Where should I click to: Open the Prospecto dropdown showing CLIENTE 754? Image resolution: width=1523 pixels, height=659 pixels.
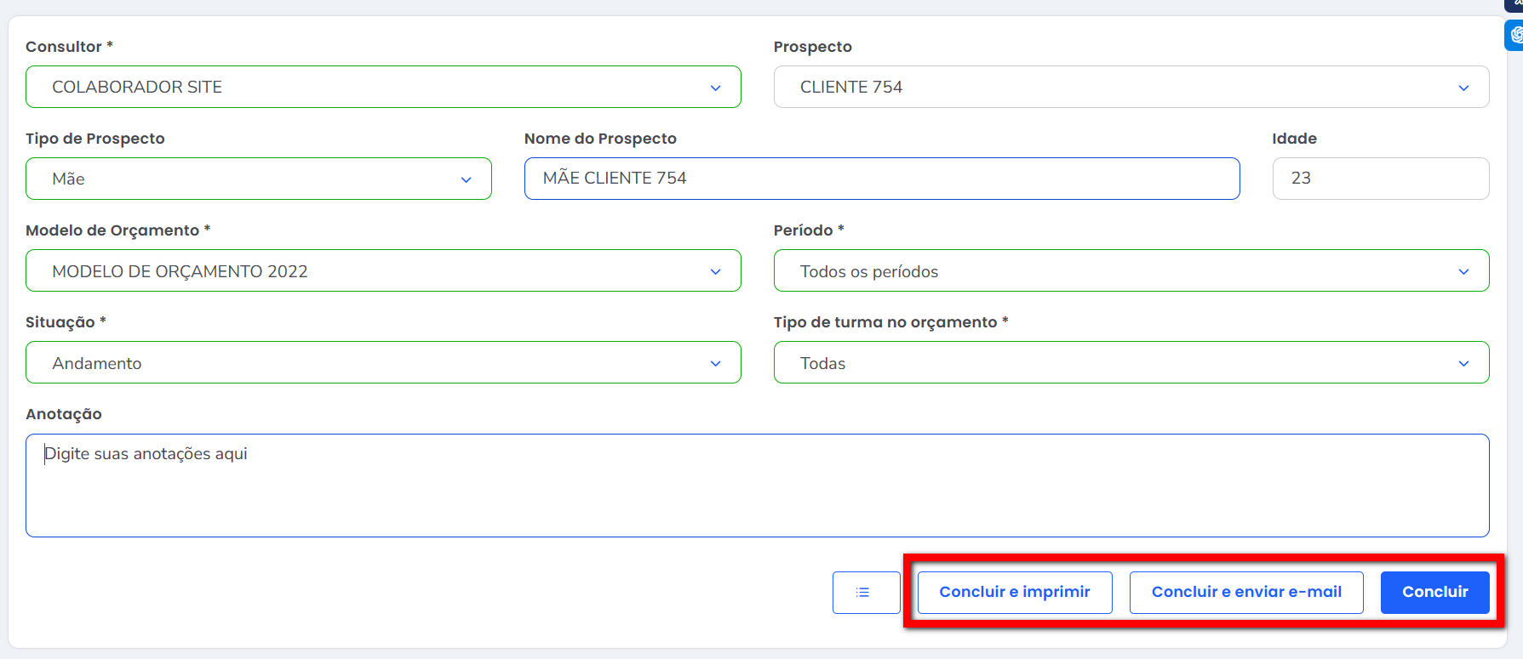(1131, 87)
